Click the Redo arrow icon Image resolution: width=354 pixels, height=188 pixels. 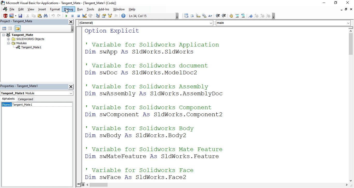point(59,16)
